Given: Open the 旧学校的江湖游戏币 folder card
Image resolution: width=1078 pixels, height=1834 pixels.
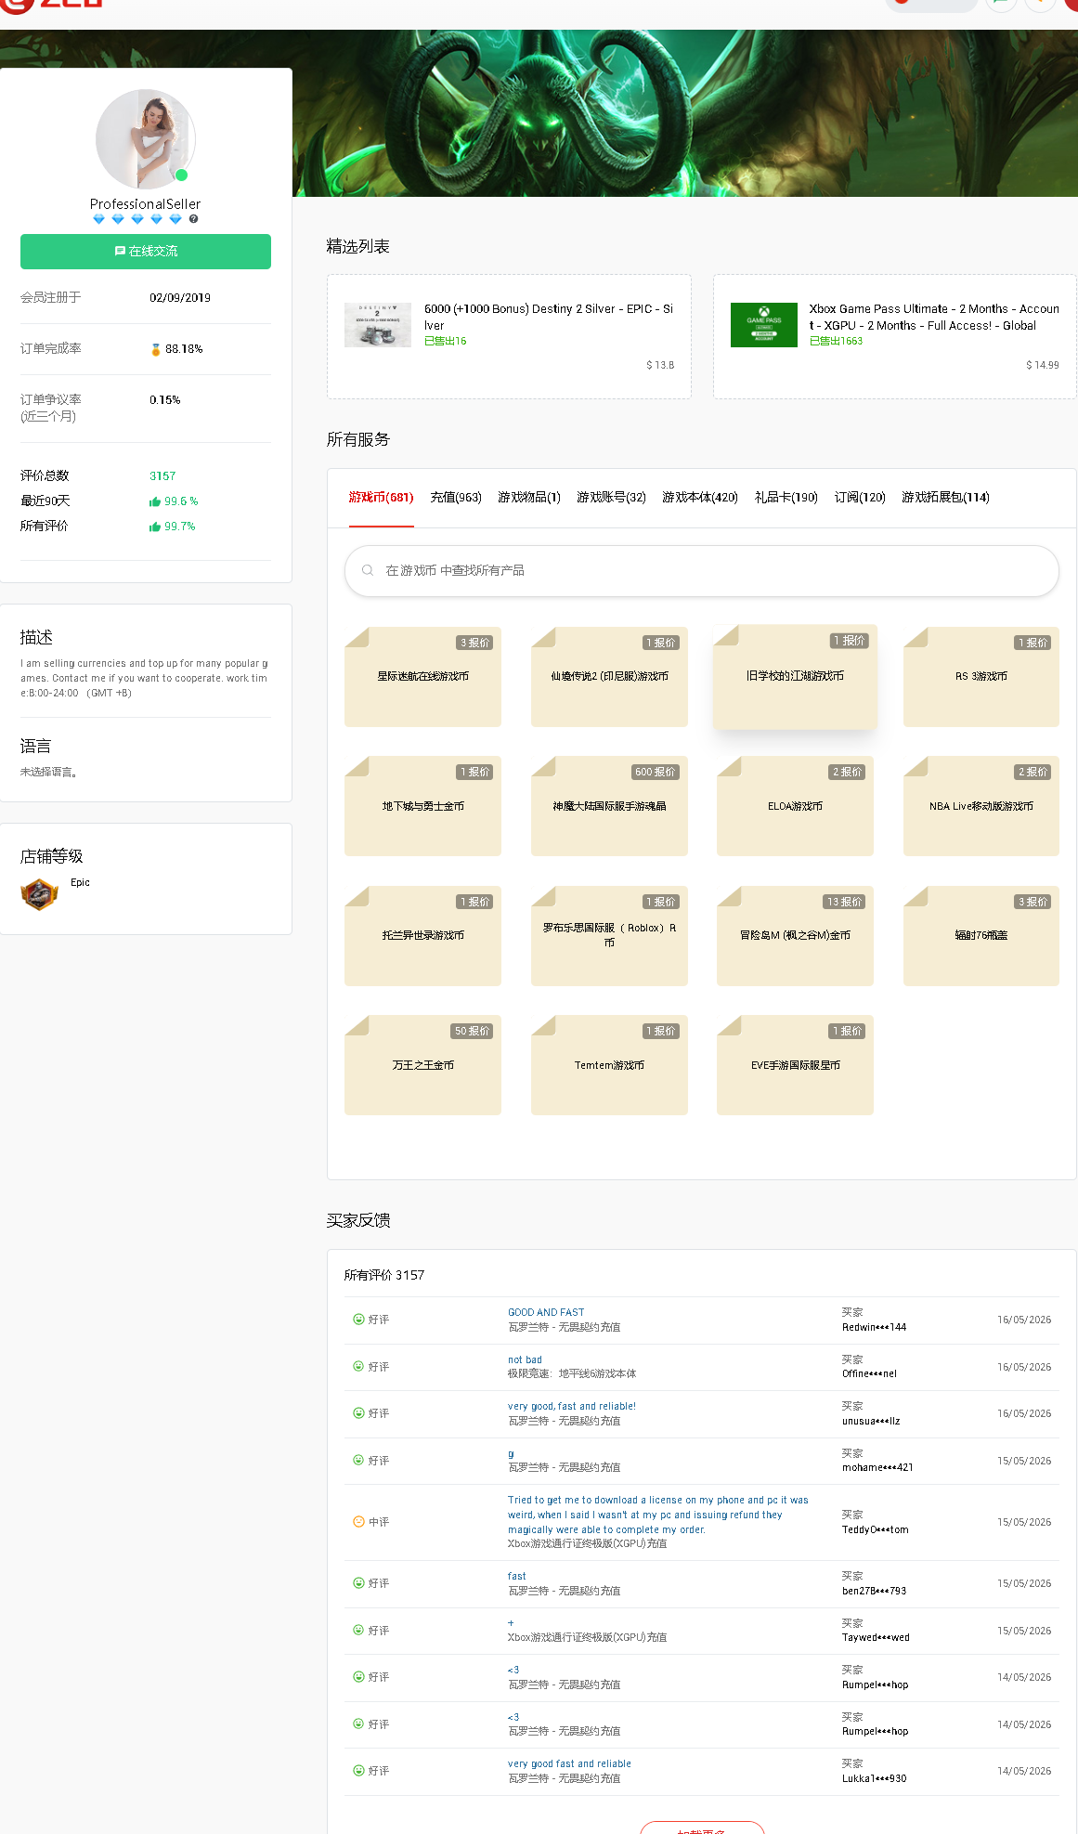Looking at the screenshot, I should 795,677.
